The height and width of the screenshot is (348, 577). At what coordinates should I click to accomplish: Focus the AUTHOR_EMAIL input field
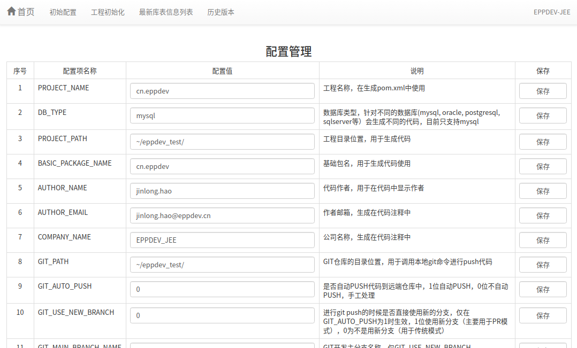click(x=222, y=216)
